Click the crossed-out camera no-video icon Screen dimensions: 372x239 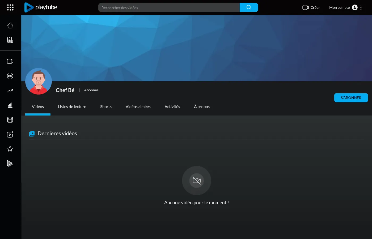point(197,181)
